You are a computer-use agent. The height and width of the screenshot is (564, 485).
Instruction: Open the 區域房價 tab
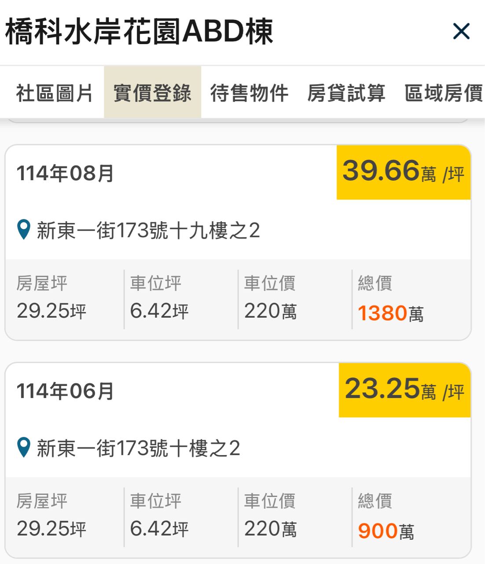point(443,93)
